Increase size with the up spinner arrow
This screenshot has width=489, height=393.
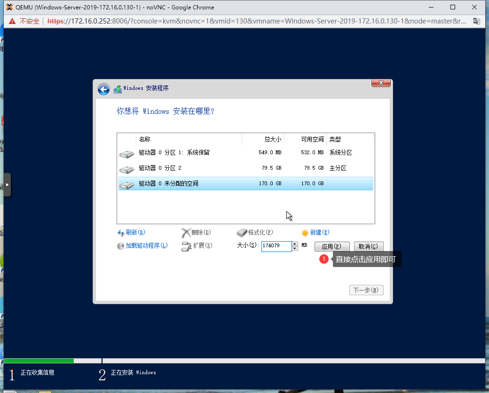[x=295, y=244]
